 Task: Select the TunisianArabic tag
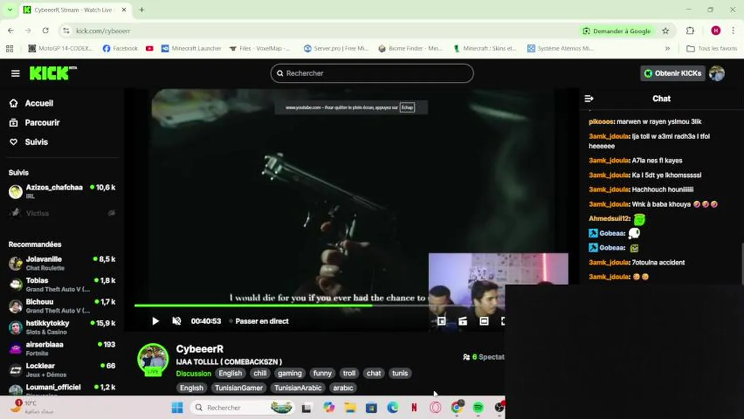click(x=297, y=388)
